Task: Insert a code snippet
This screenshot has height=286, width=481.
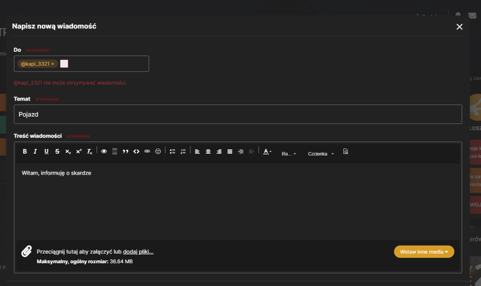Action: coord(136,151)
